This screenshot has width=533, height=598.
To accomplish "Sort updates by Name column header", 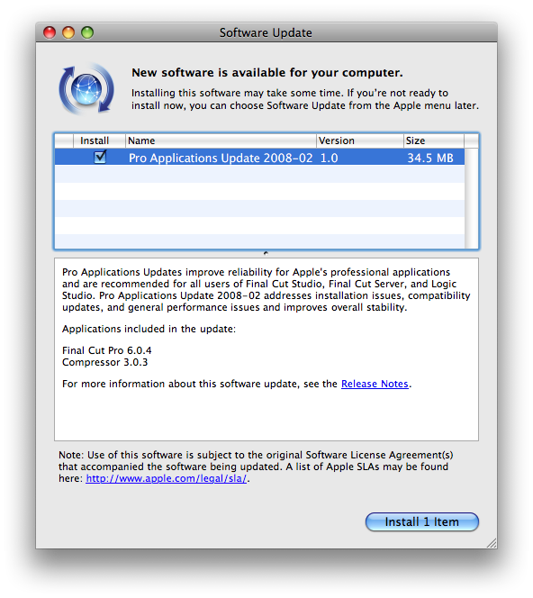I will click(x=221, y=140).
